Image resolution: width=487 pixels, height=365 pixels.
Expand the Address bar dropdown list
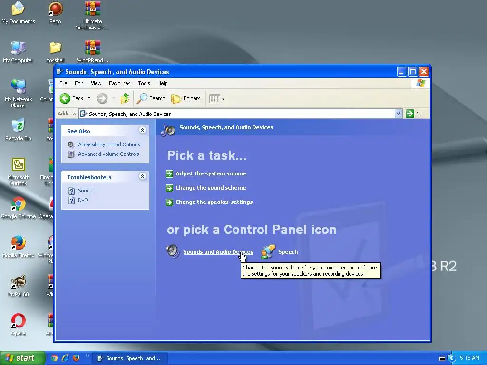(x=398, y=114)
